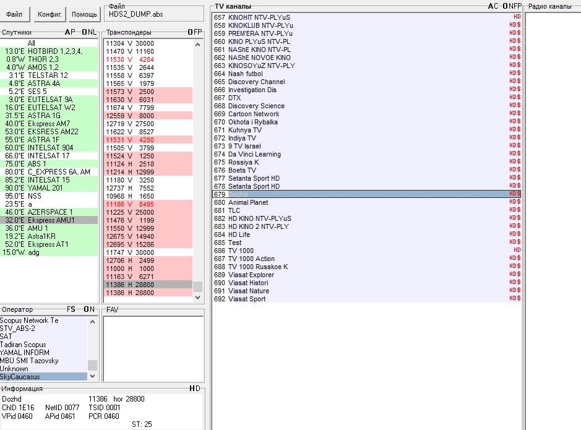Select channel 665 Discovery Channel
This screenshot has height=430, width=581.
(367, 82)
